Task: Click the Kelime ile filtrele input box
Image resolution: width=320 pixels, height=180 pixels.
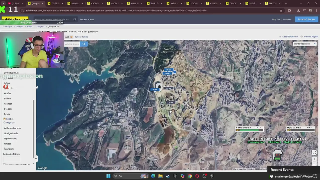Action: pos(11,159)
